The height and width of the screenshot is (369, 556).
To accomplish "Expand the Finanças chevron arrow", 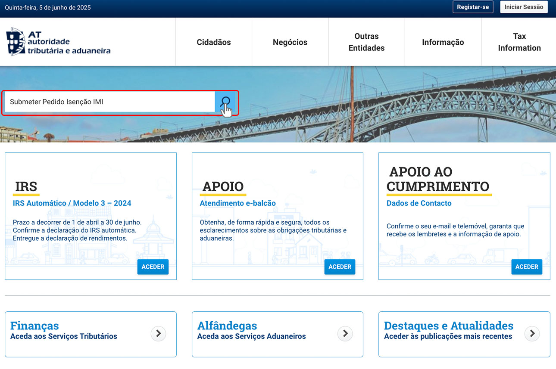I will click(158, 333).
